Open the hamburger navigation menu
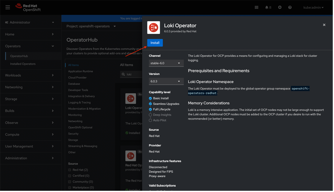 click(8, 8)
